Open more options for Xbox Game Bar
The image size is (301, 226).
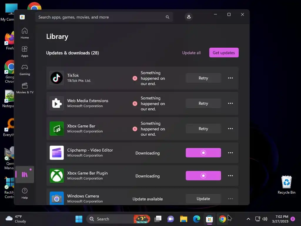(230, 129)
